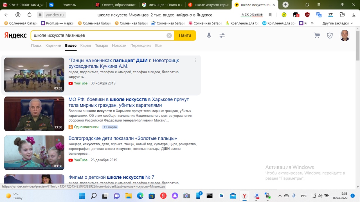This screenshot has width=360, height=202.
Task: Launch Microsoft Edge from taskbar
Action: click(140, 196)
